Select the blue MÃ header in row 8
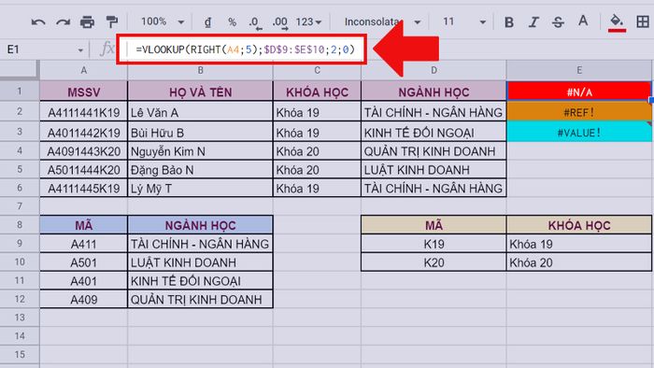The height and width of the screenshot is (368, 654). [84, 225]
